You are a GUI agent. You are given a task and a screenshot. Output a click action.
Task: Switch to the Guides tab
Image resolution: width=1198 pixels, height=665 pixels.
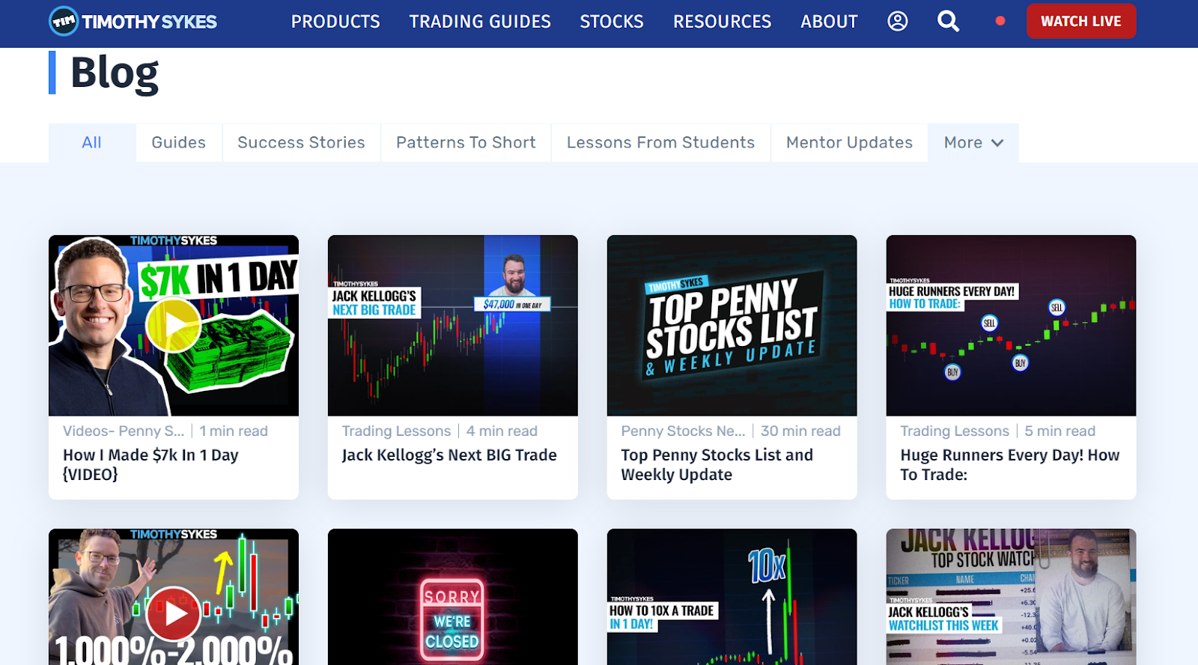click(x=179, y=142)
